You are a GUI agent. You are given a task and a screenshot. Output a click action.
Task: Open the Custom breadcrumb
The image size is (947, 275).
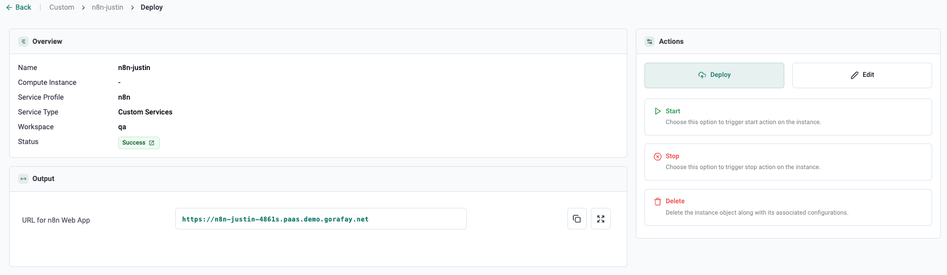62,7
